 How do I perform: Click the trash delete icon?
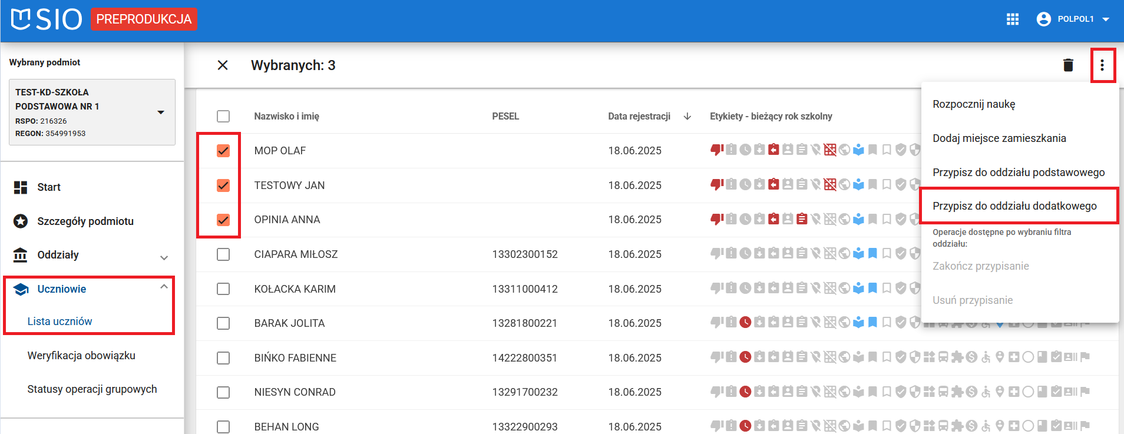pyautogui.click(x=1068, y=65)
